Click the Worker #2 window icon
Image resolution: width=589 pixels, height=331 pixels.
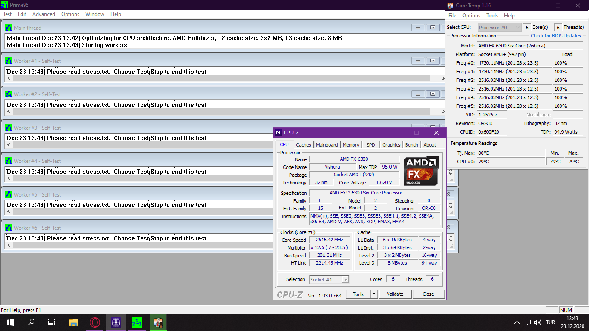click(x=9, y=94)
